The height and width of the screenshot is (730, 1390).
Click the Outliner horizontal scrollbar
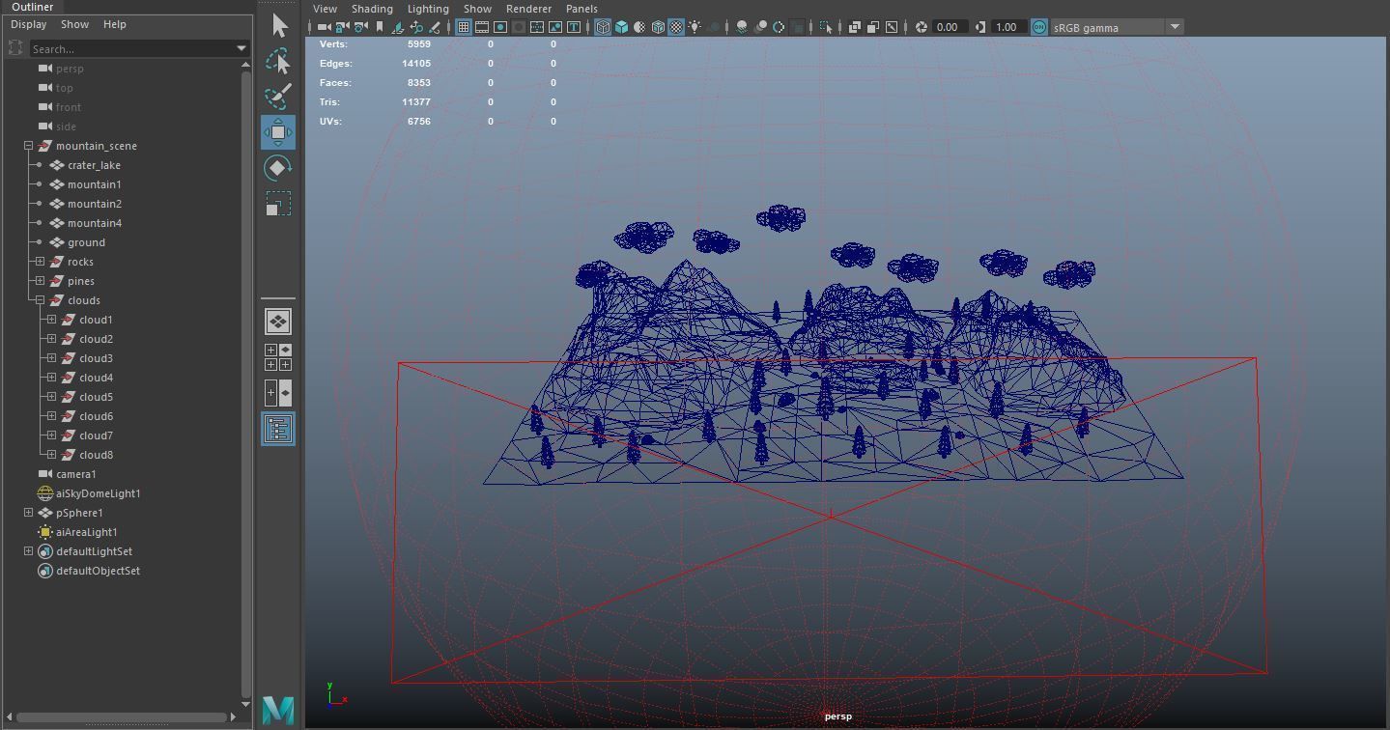pos(122,717)
